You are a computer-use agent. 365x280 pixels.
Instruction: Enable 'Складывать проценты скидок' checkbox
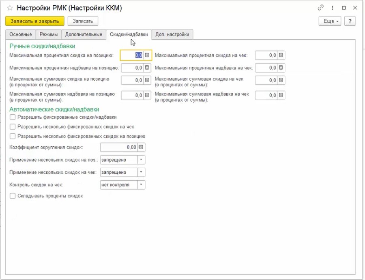click(x=13, y=196)
